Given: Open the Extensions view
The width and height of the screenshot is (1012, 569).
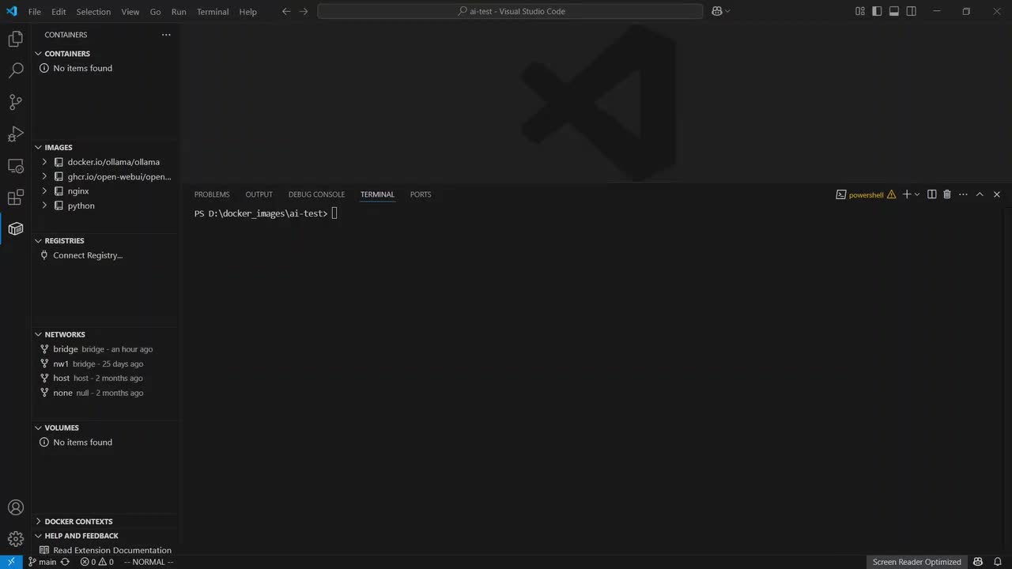Looking at the screenshot, I should 15,197.
